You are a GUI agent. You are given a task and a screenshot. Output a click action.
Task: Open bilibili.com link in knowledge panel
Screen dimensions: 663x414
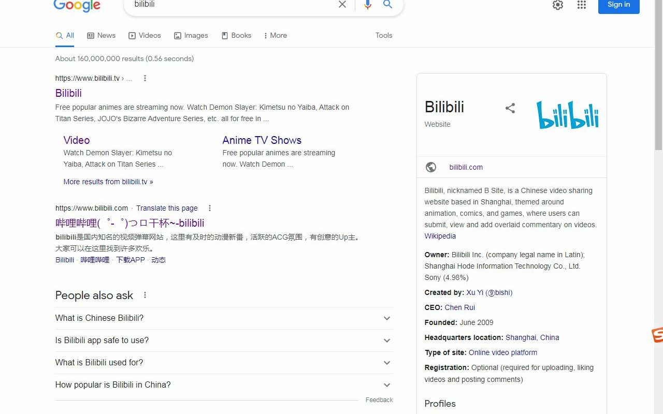click(466, 167)
